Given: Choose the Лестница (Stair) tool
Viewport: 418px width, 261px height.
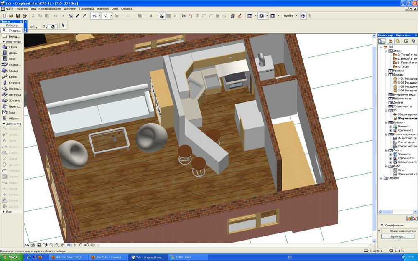Looking at the screenshot, I should coord(12,95).
